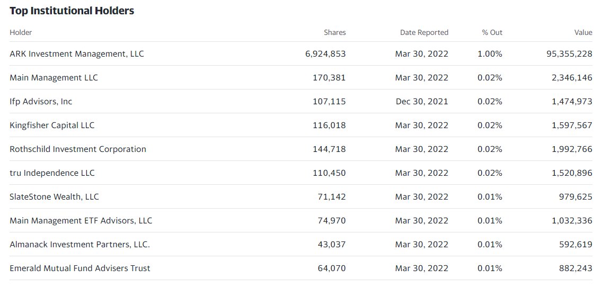The height and width of the screenshot is (287, 603).
Task: Click the Kingfisher Capital LLC holder
Action: tap(52, 125)
